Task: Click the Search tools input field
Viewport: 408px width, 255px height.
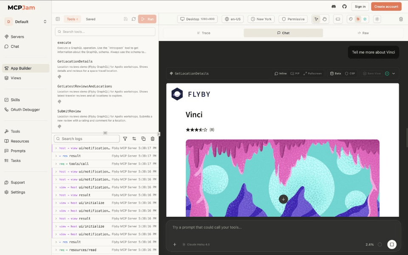Action: click(105, 31)
